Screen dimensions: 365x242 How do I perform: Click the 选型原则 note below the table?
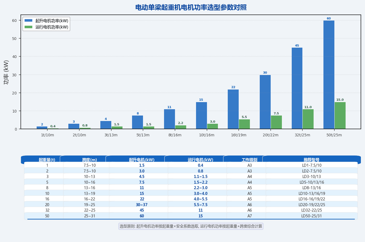coord(191,226)
